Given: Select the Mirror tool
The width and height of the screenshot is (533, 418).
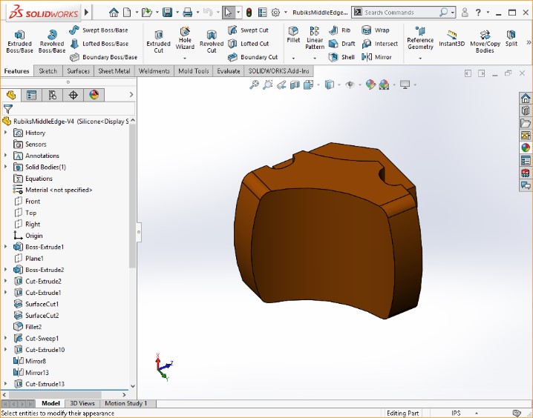Looking at the screenshot, I should [x=376, y=57].
